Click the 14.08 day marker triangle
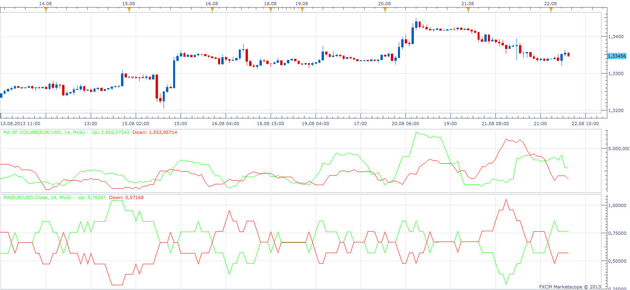630x290 pixels. tap(46, 10)
